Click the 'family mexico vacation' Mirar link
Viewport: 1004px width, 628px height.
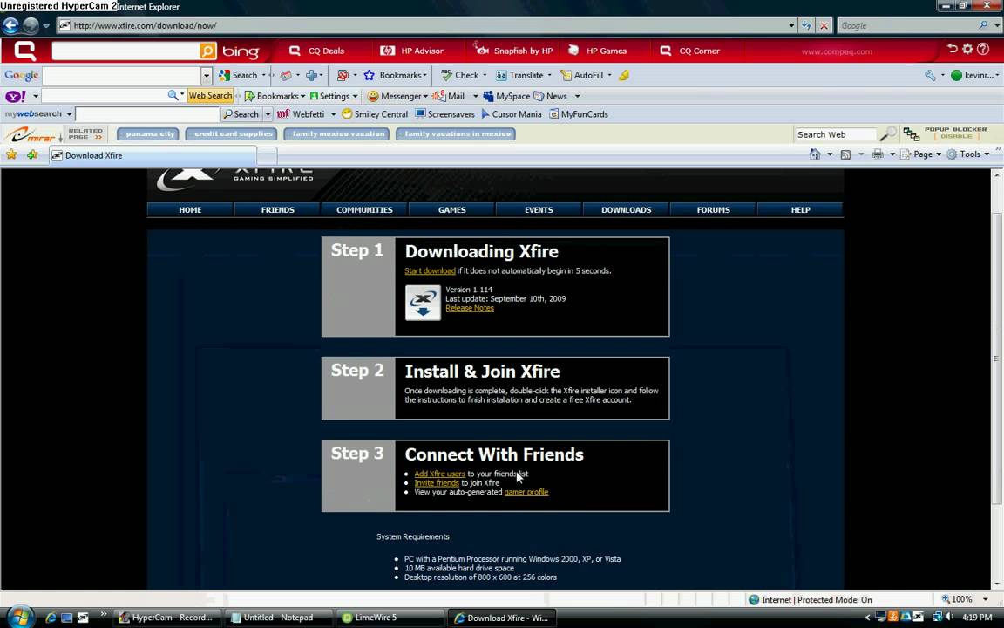click(338, 134)
